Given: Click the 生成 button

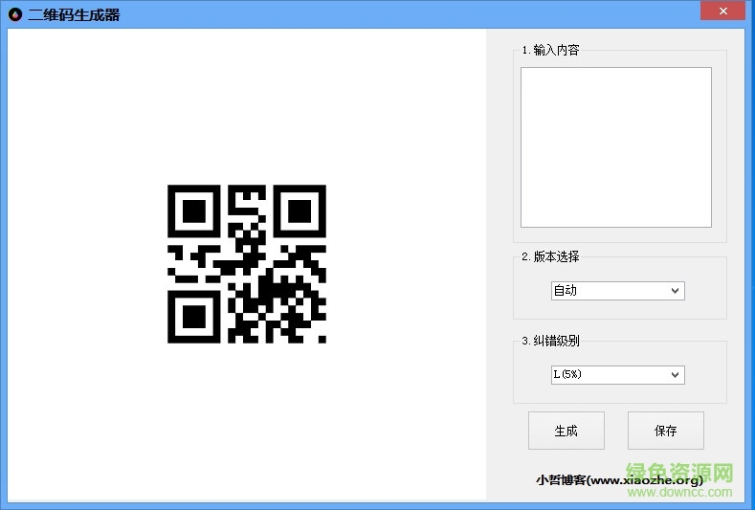Looking at the screenshot, I should 566,431.
